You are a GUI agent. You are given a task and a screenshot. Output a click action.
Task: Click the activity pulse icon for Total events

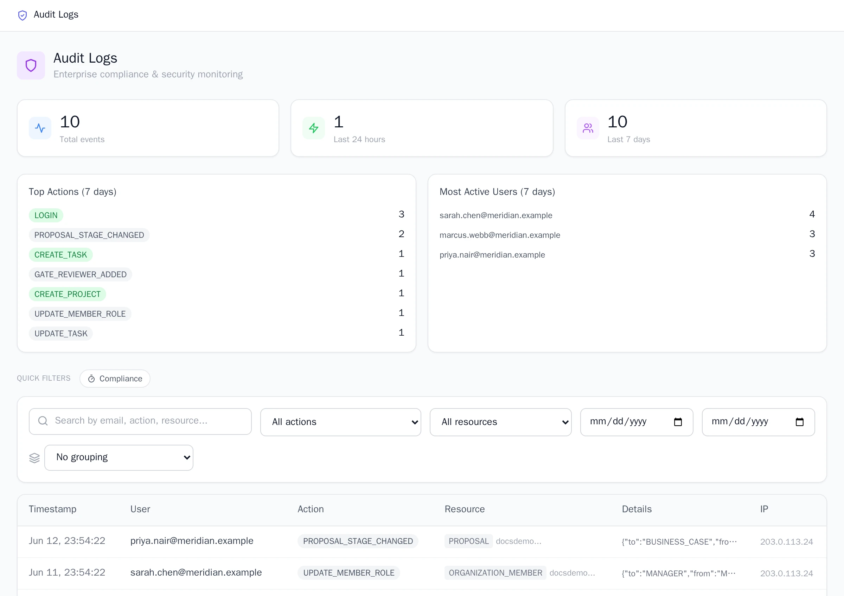[40, 128]
